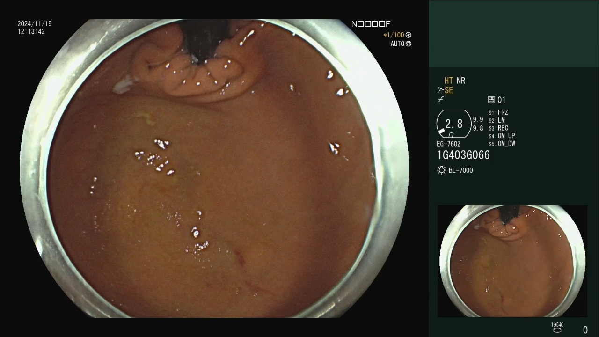
Task: Select the S2: LM switch assignment
Action: [497, 120]
